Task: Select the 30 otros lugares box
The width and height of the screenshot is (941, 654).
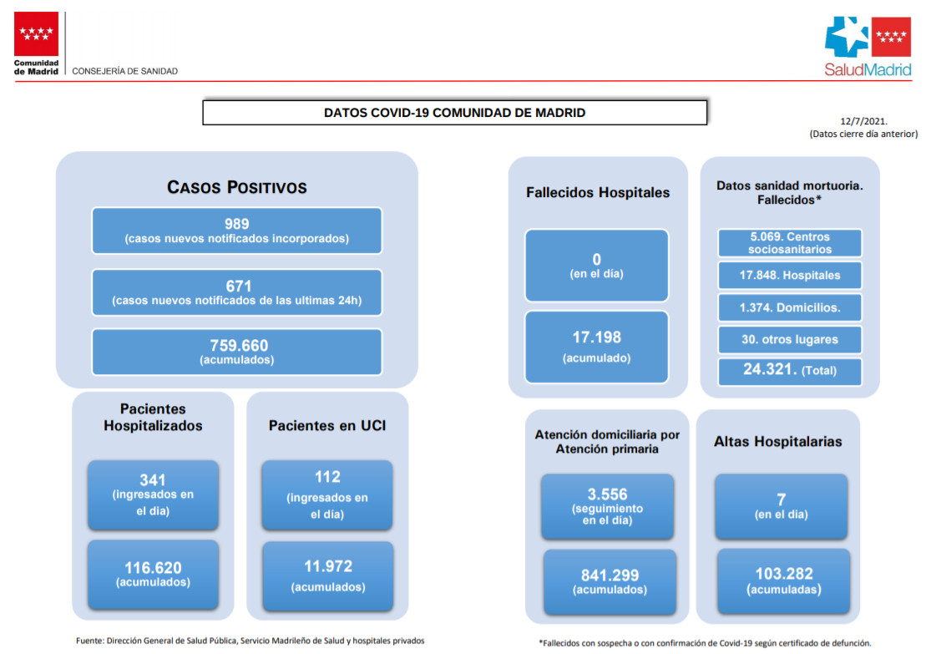Action: 789,339
